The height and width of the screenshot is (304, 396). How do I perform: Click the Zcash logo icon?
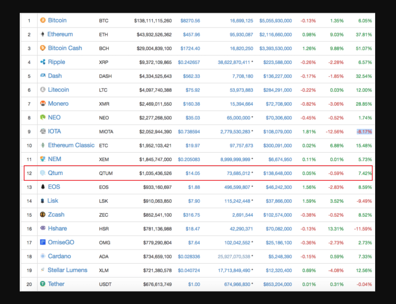click(43, 214)
